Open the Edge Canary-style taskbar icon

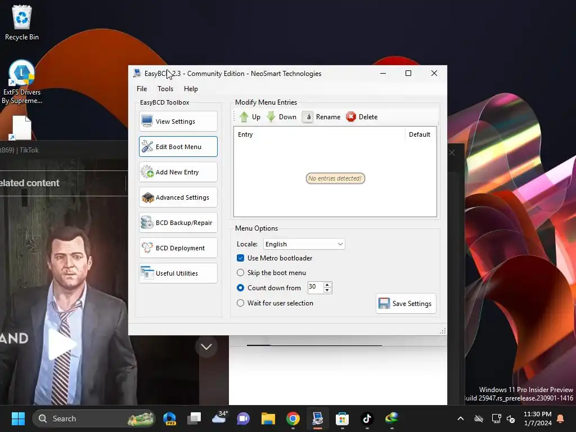[391, 418]
